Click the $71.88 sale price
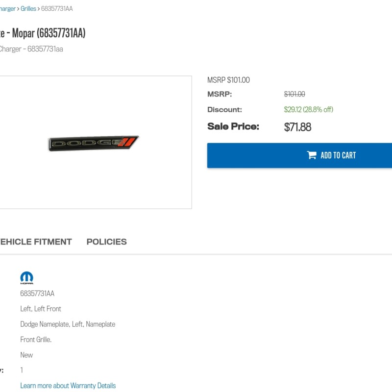Image resolution: width=392 pixels, height=392 pixels. click(297, 127)
